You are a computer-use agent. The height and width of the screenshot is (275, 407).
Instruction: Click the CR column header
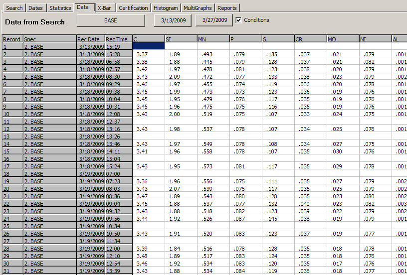pyautogui.click(x=311, y=39)
